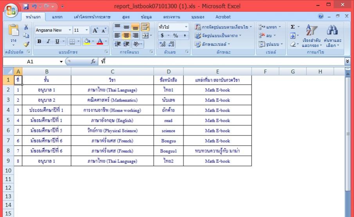Toggle Italic formatting

(x=48, y=41)
